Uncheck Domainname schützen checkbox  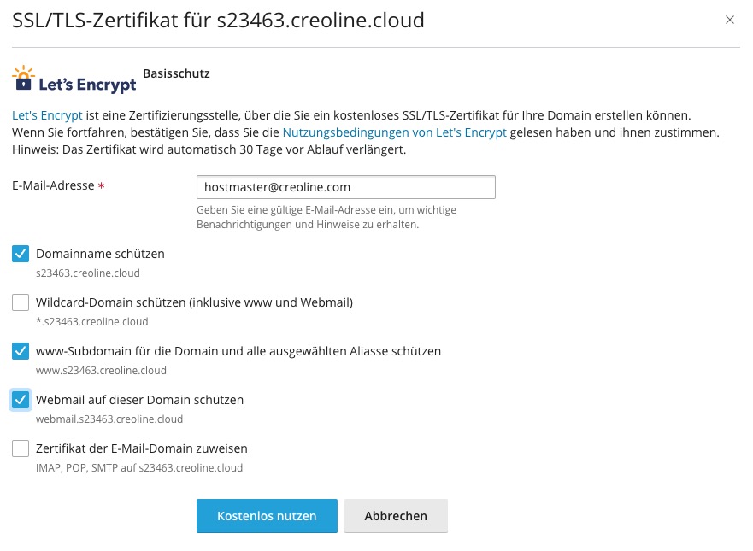point(21,254)
